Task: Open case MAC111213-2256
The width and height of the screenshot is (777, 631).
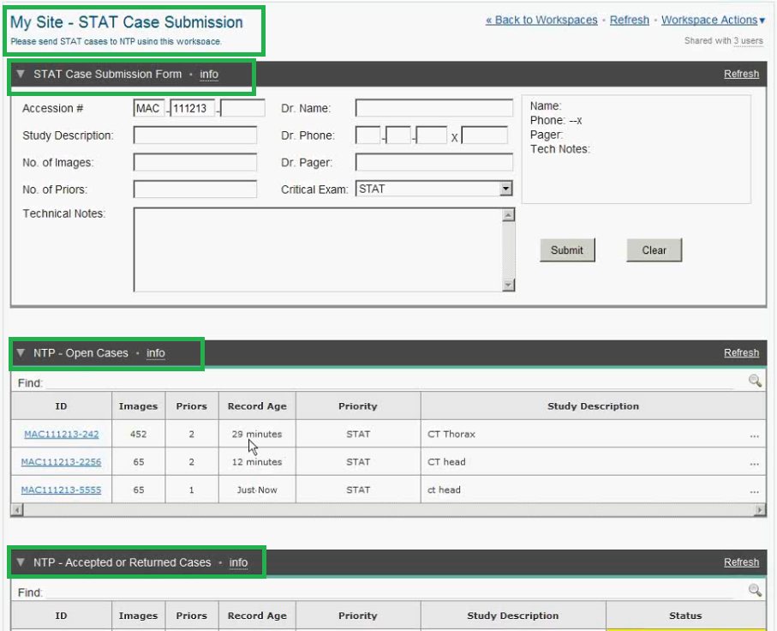Action: pos(62,462)
